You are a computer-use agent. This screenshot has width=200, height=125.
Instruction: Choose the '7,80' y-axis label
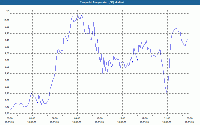click(7, 93)
